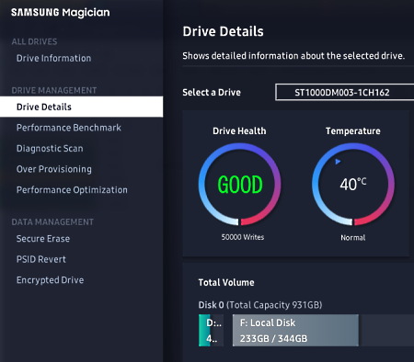Click the 'DATA MANAGEMENT' section header

pyautogui.click(x=52, y=222)
